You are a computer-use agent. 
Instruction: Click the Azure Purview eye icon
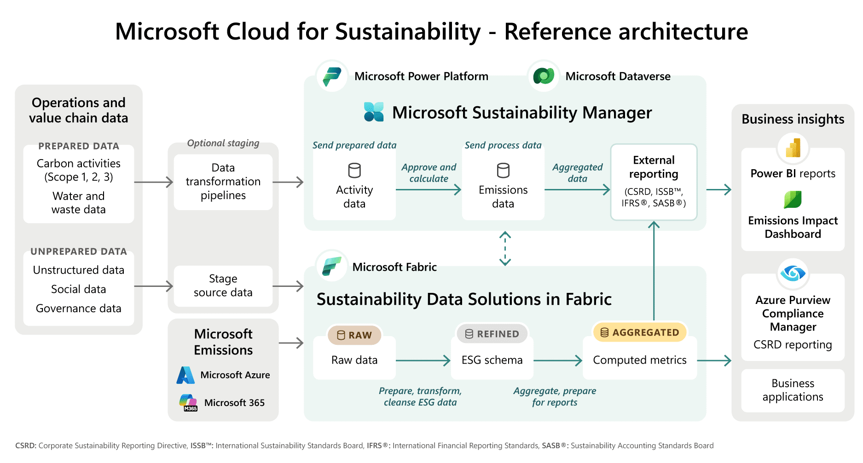click(x=793, y=274)
